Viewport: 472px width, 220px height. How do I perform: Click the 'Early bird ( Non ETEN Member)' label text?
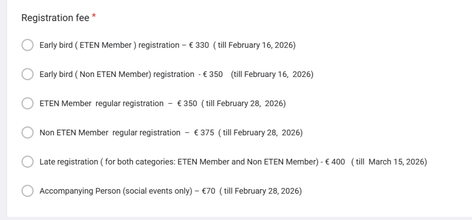point(96,74)
